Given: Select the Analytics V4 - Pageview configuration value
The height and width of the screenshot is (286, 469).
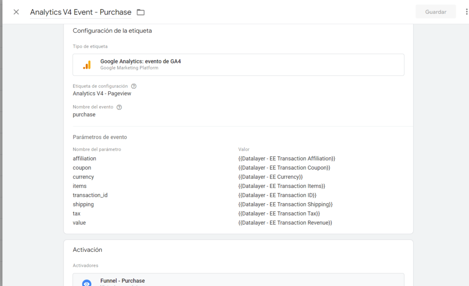Looking at the screenshot, I should click(102, 94).
